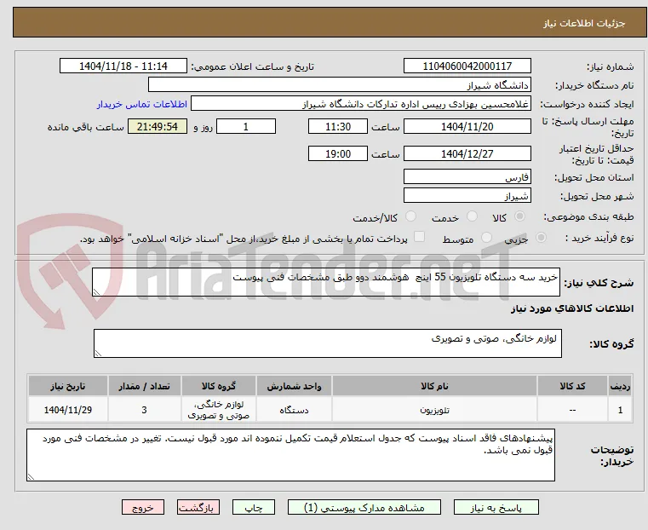Click the چاپ print button
Viewport: 648px width, 530px height.
coord(254,507)
